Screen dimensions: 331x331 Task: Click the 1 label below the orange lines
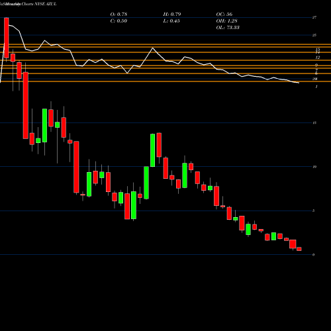(316, 87)
